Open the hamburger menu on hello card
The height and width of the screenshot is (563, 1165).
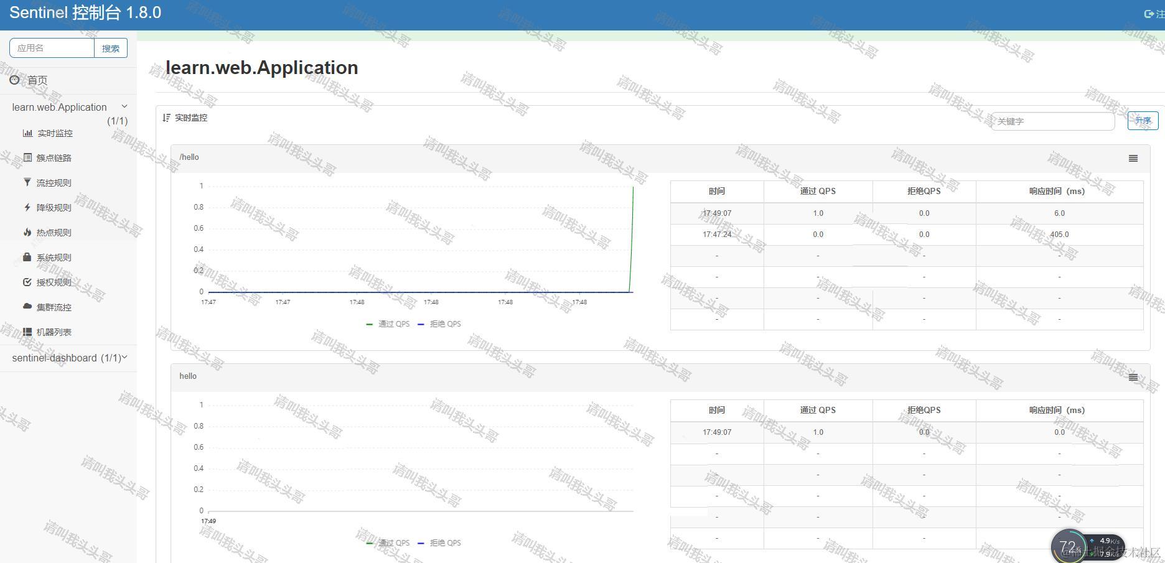(1133, 377)
